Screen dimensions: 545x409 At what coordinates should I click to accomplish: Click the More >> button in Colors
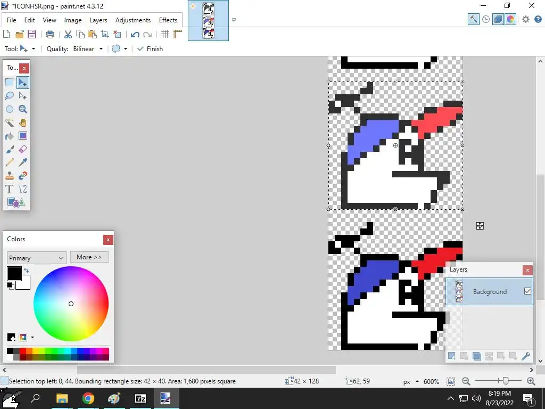coord(89,257)
